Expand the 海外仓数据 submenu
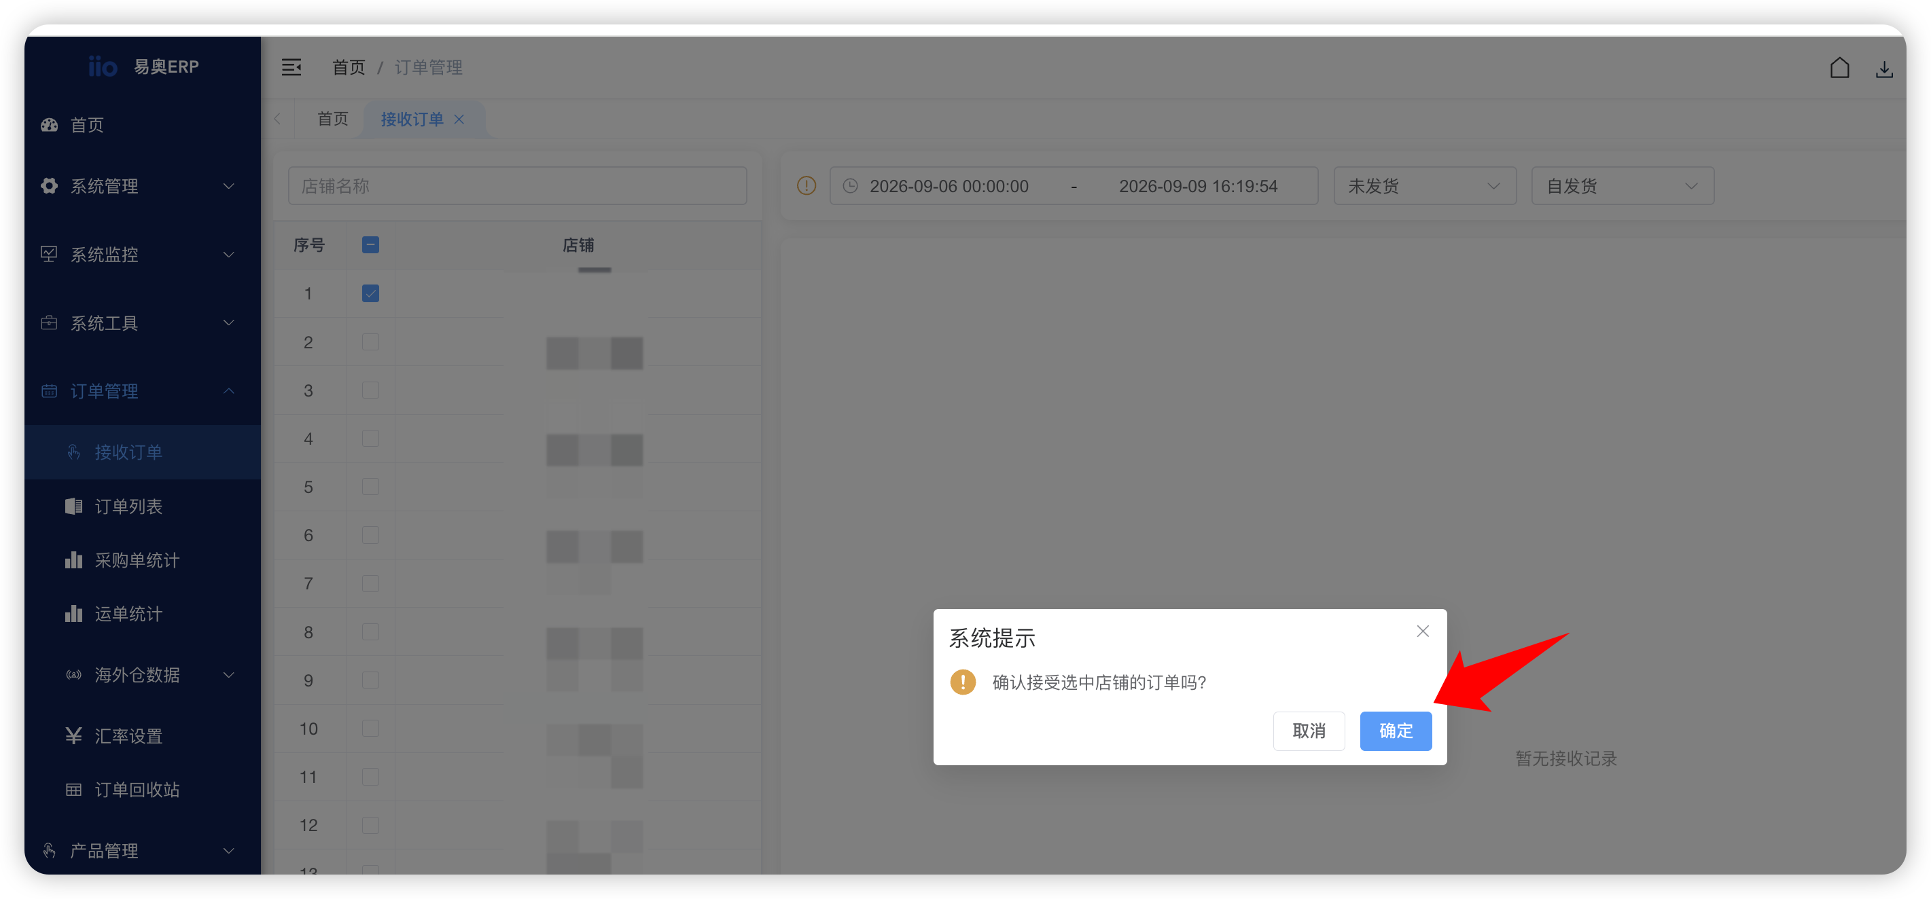The height and width of the screenshot is (899, 1931). [143, 675]
